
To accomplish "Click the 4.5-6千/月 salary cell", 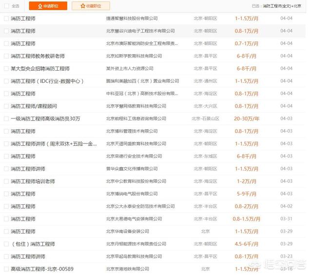I will pyautogui.click(x=247, y=244).
